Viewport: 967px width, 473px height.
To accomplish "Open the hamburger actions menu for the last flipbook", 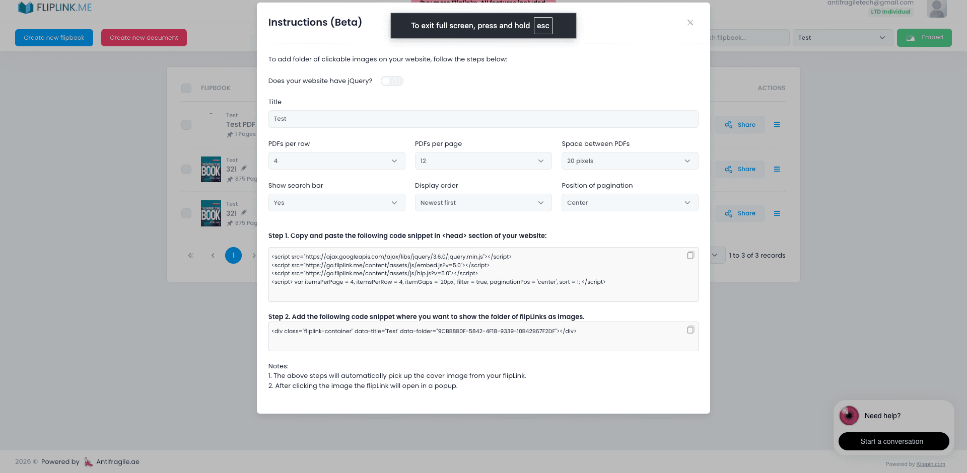I will coord(777,213).
